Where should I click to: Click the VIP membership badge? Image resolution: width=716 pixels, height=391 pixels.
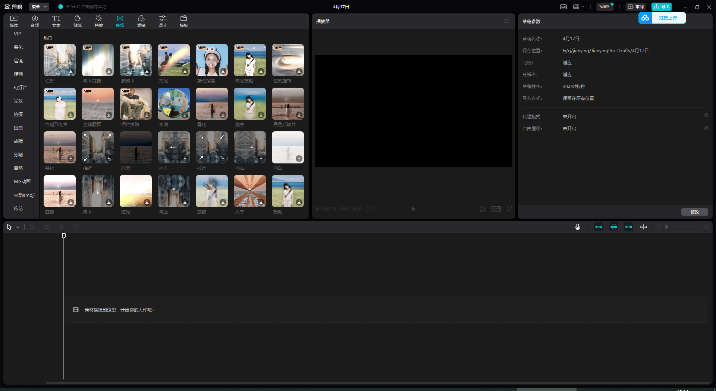click(x=604, y=7)
